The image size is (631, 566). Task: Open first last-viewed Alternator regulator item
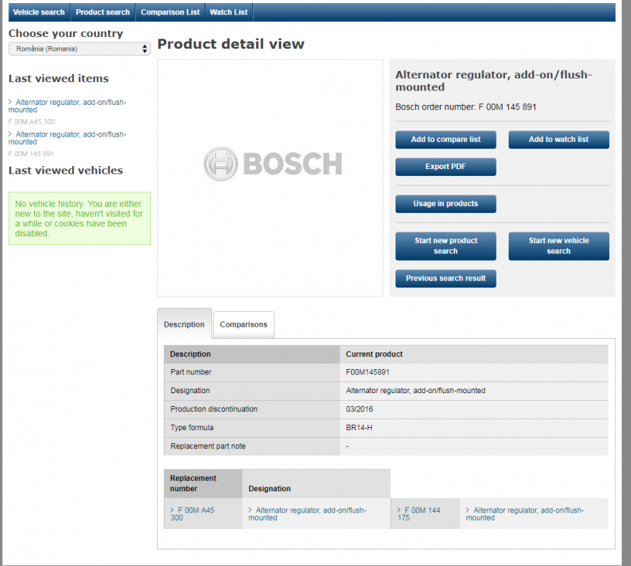coord(70,106)
